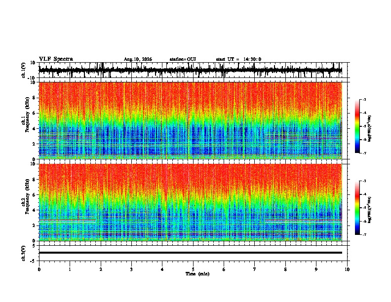Click the ch.2 spectrogram panel
Viewport: 391px width, 302px height.
[x=190, y=202]
